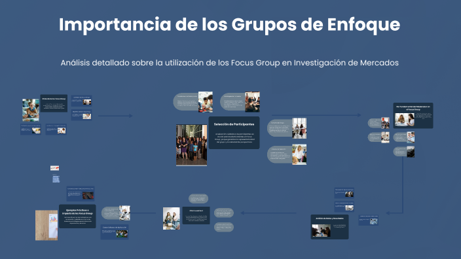
Task: Select the dark typewriter-like photo below the Moderador card
Action: click(411, 152)
